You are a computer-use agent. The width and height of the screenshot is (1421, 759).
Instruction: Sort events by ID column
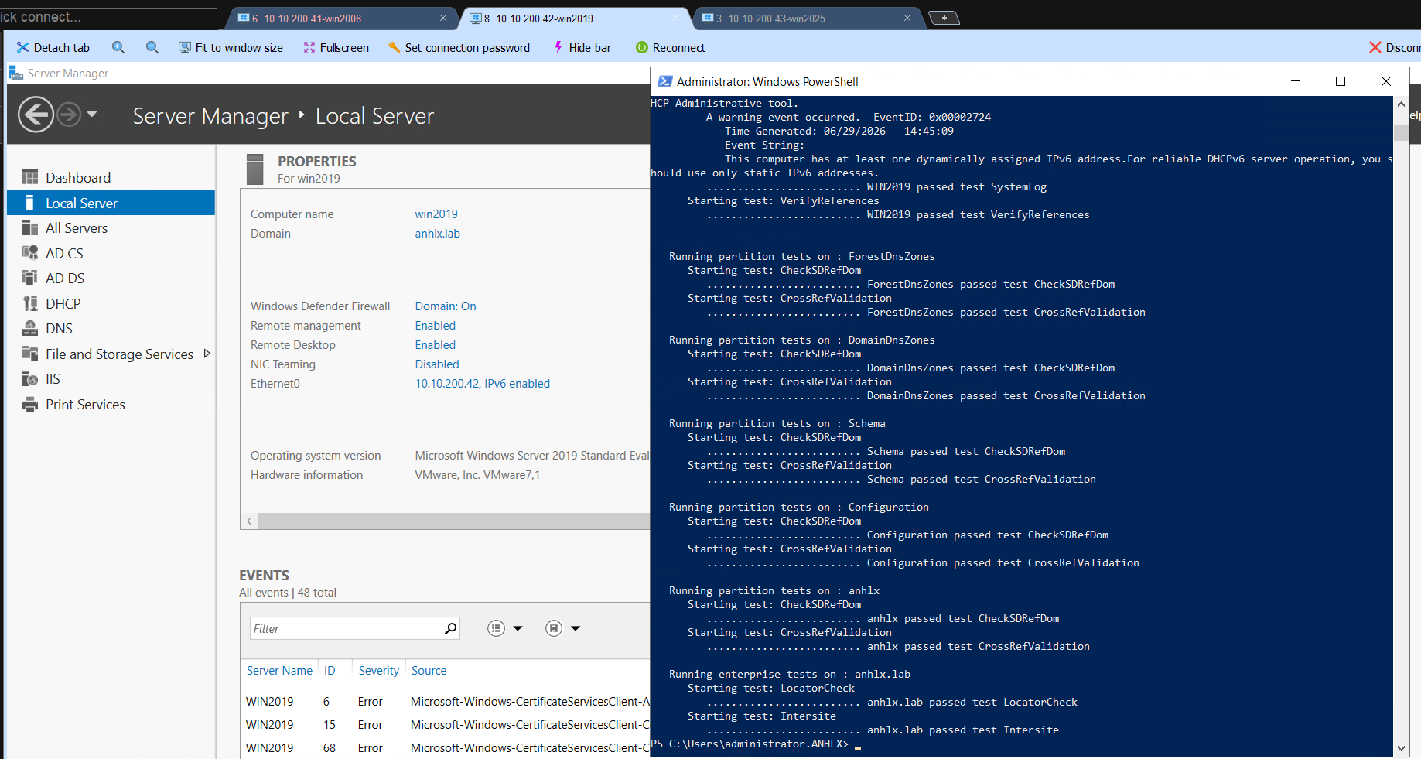tap(330, 670)
